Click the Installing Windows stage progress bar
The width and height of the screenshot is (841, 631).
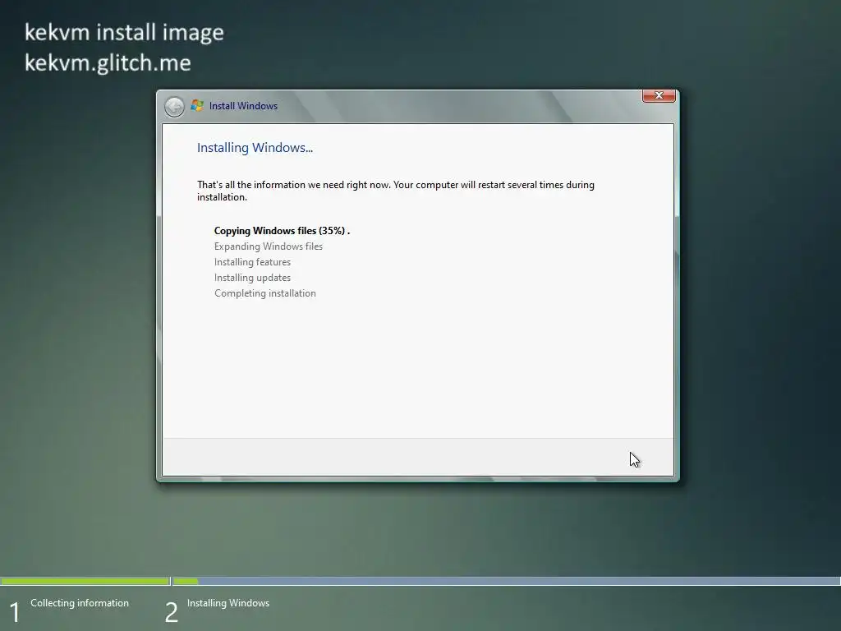click(x=506, y=581)
